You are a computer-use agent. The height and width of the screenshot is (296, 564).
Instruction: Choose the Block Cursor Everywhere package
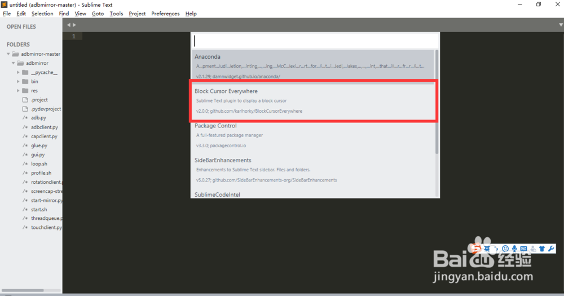tap(313, 101)
